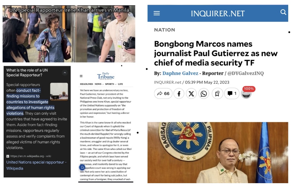Open the United Nations special rapporteur Wikipedia link

coord(36,165)
